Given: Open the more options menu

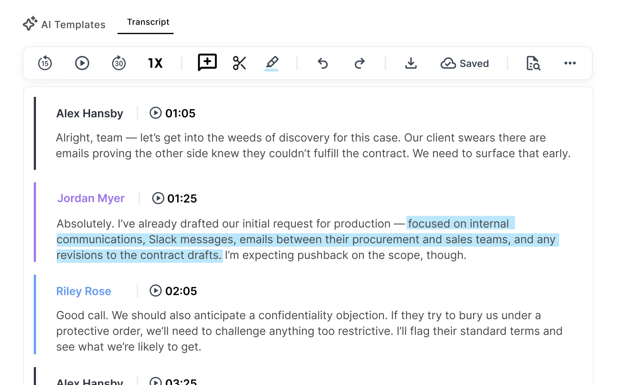Looking at the screenshot, I should [569, 63].
